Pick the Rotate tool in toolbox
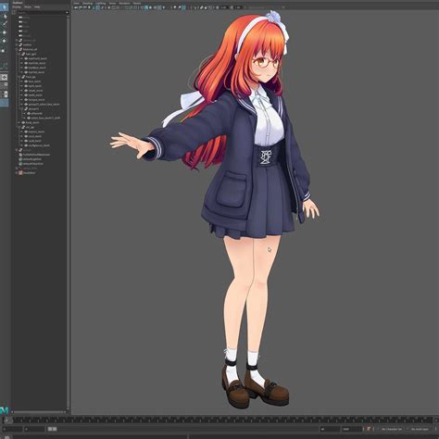439x439 pixels. click(4, 41)
